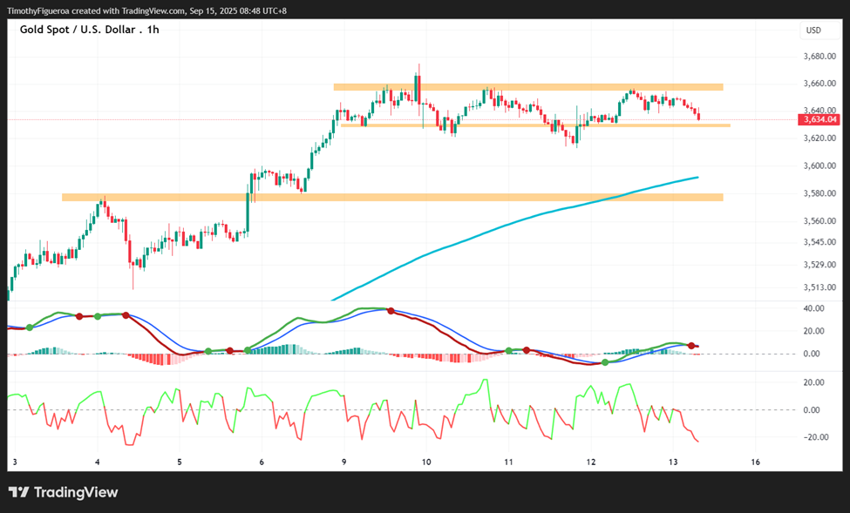850x513 pixels.
Task: Click the 3,560.00 price axis label
Action: coord(819,221)
